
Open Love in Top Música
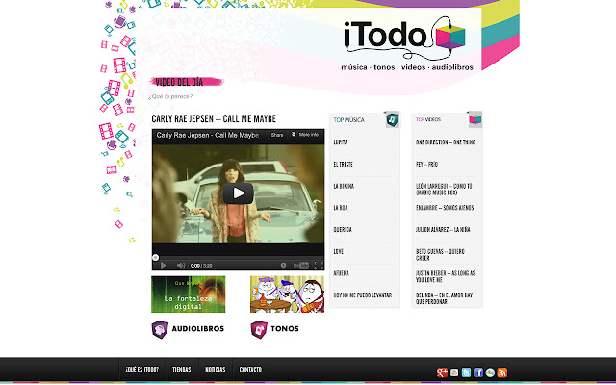(x=338, y=252)
